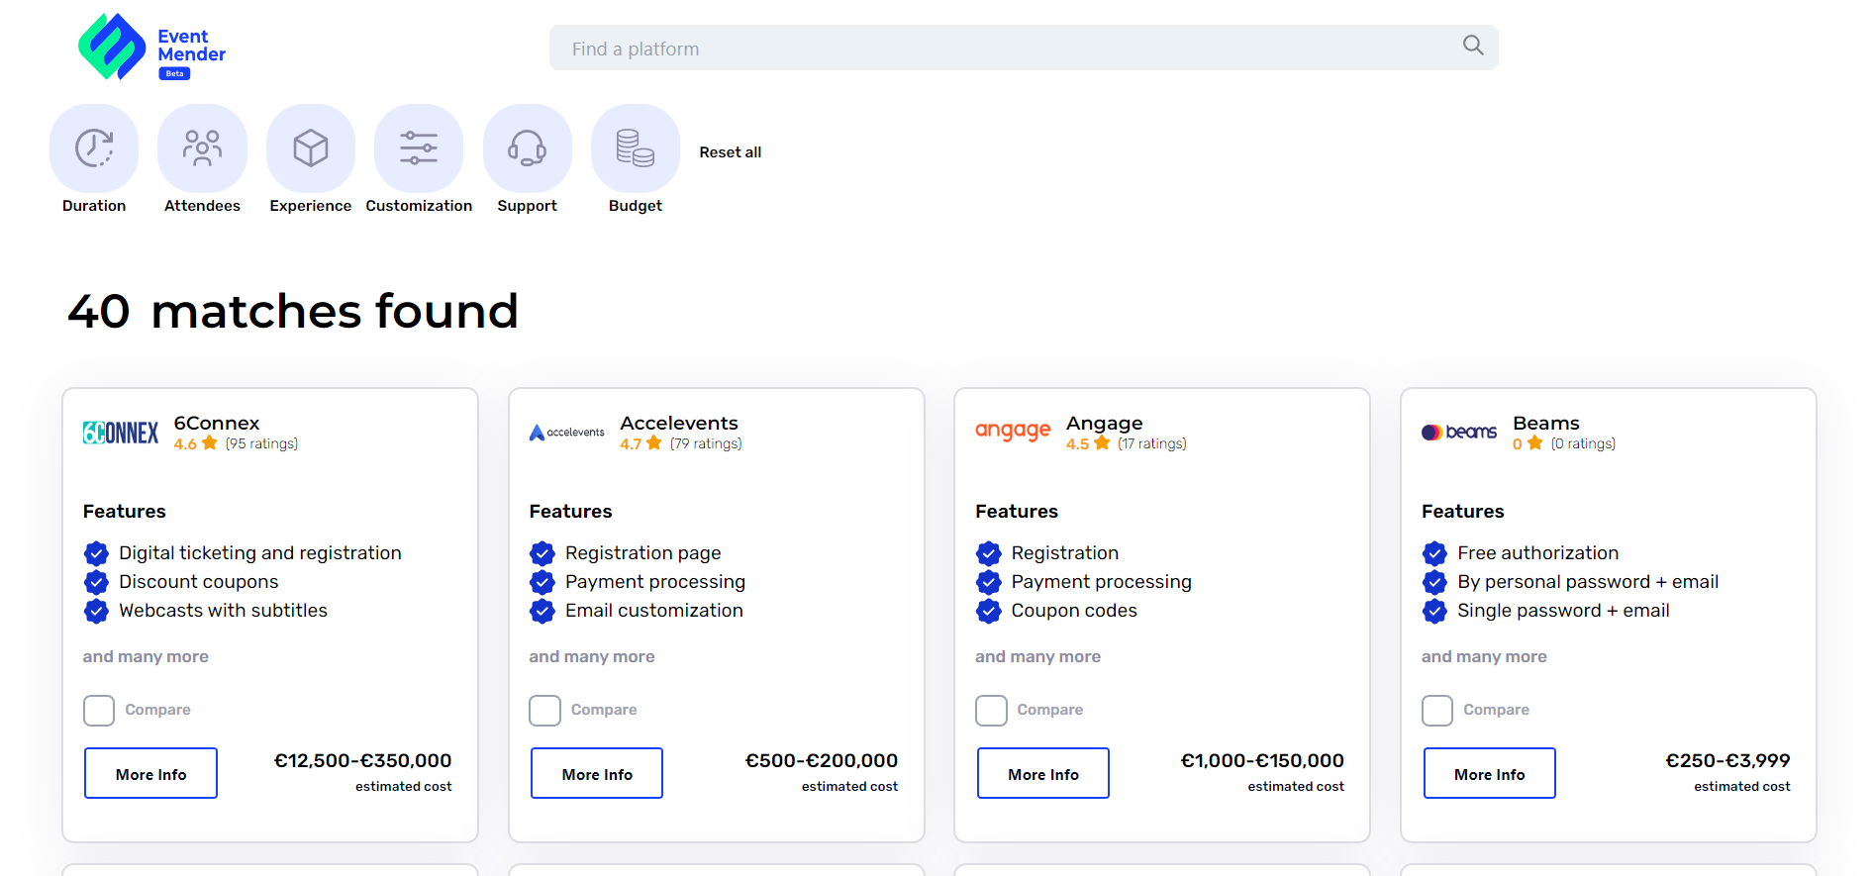Click the Accelevents logo
Screen dimensions: 1873x876
coord(566,433)
